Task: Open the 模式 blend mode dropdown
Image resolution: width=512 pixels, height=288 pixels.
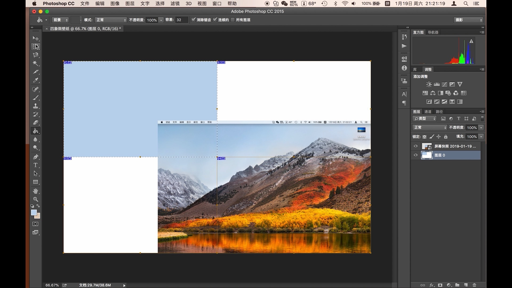Action: [111, 20]
